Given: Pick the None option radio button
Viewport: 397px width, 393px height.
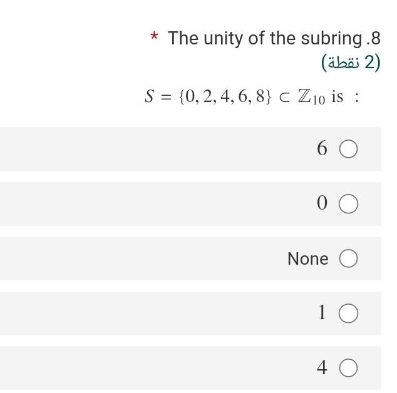Looking at the screenshot, I should tap(348, 258).
